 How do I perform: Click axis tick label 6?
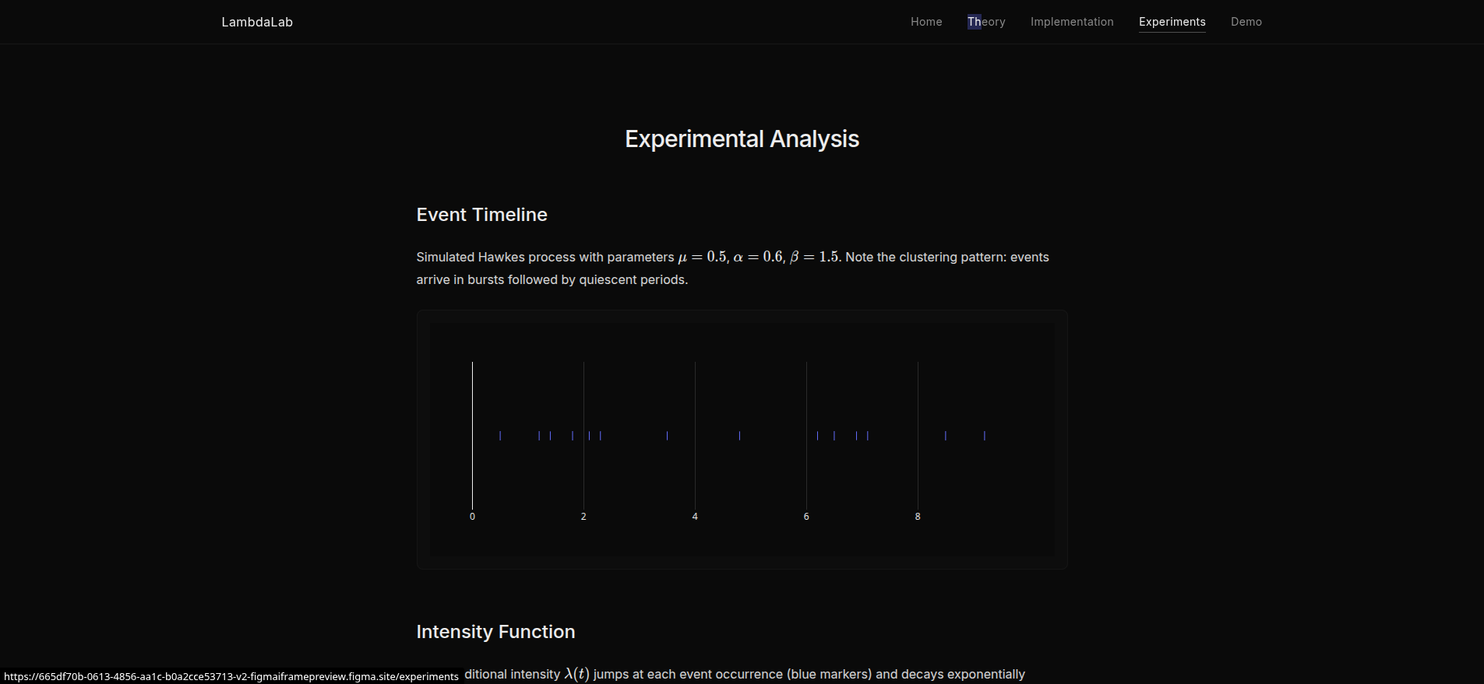click(x=806, y=517)
